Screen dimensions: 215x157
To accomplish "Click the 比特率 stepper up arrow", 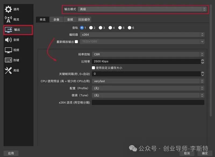I will click(x=203, y=60).
